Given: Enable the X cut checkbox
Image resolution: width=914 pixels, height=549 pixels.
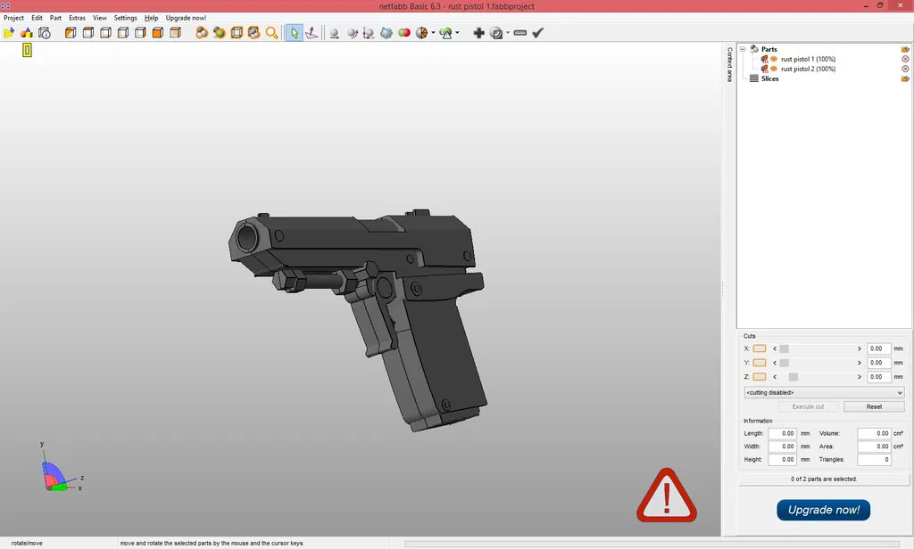Looking at the screenshot, I should (759, 348).
